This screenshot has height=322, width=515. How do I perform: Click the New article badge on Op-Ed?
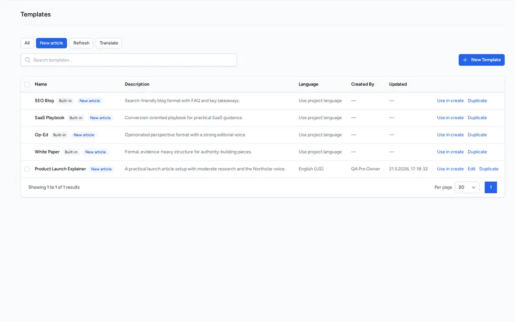(84, 135)
